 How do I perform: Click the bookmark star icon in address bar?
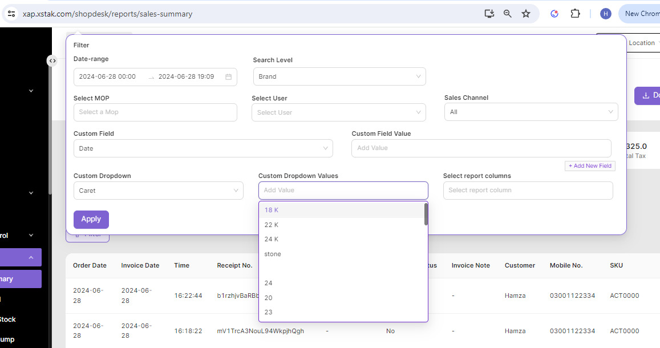525,14
